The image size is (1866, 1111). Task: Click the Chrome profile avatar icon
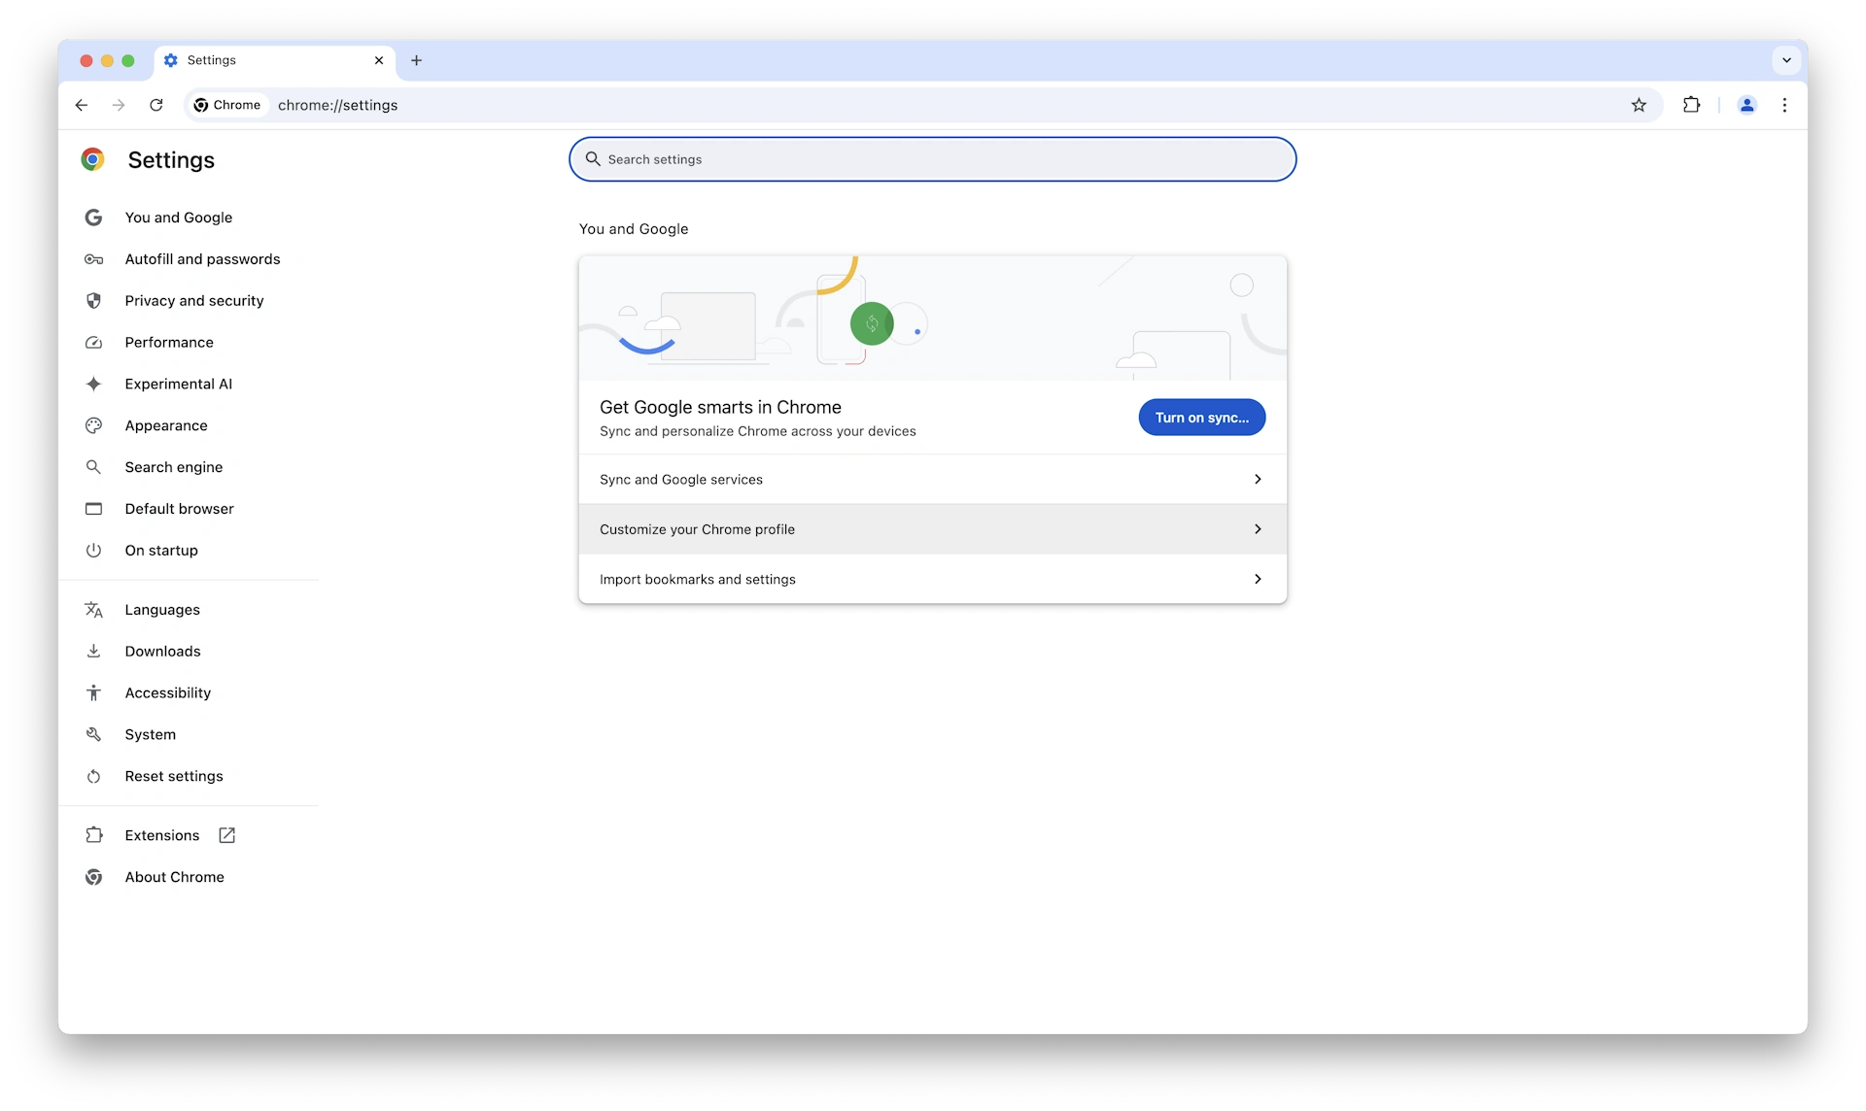tap(1746, 105)
